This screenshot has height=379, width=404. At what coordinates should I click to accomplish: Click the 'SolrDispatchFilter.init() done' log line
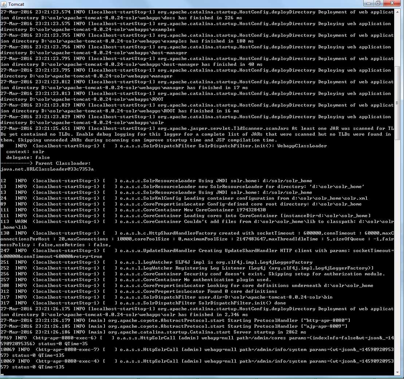pyautogui.click(x=143, y=303)
